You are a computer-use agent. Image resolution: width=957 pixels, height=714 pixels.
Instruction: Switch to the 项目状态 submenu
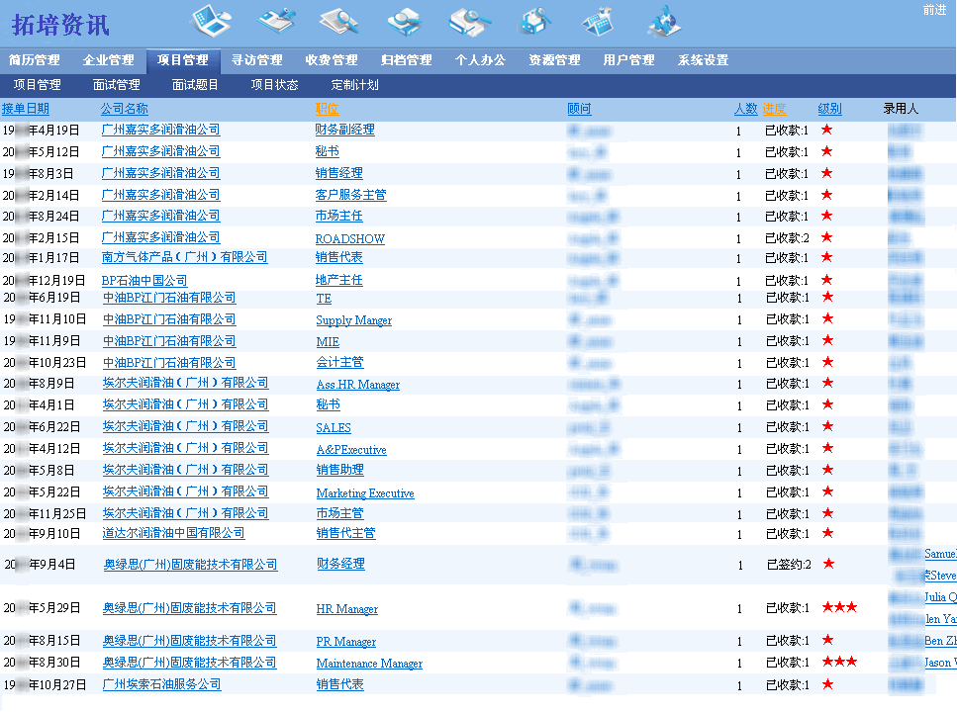pyautogui.click(x=275, y=85)
